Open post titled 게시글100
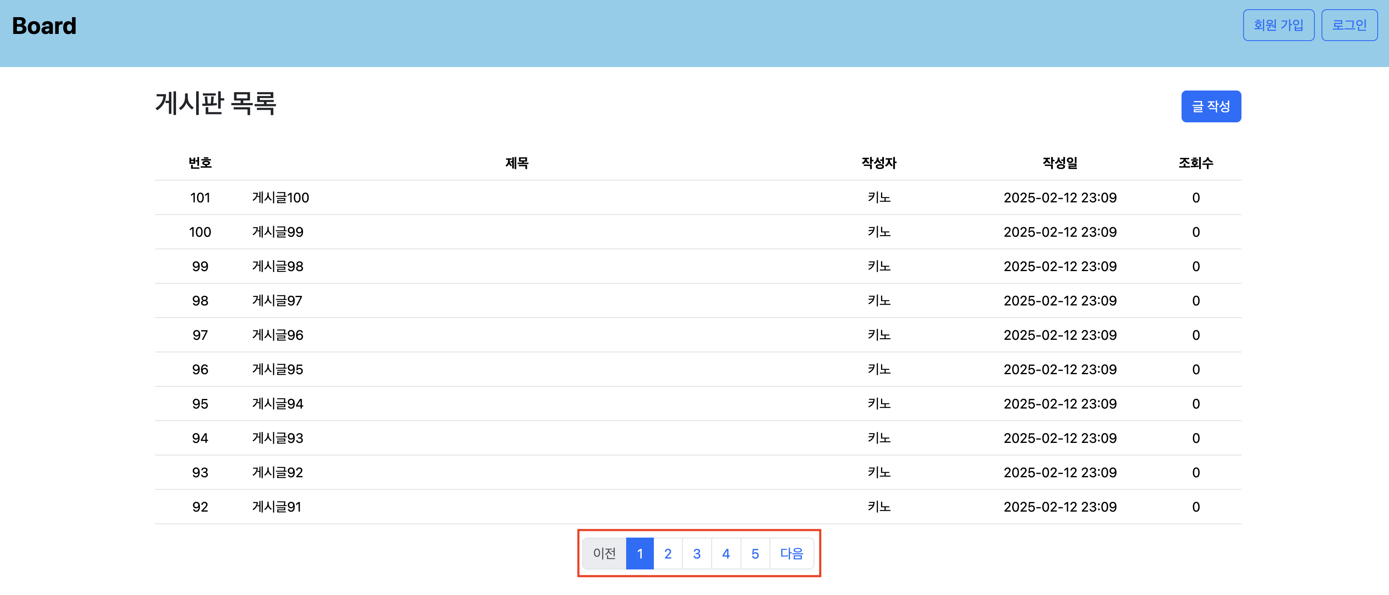Screen dimensions: 1389x595 [x=280, y=198]
